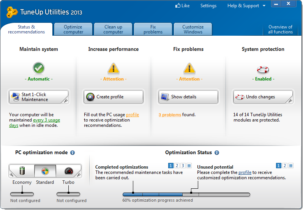This screenshot has height=210, width=303.
Task: Configure Turbo mode via right wrench icon
Action: 79,175
